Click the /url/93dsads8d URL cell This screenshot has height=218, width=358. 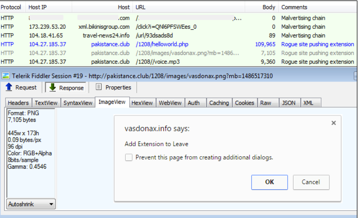coord(154,35)
